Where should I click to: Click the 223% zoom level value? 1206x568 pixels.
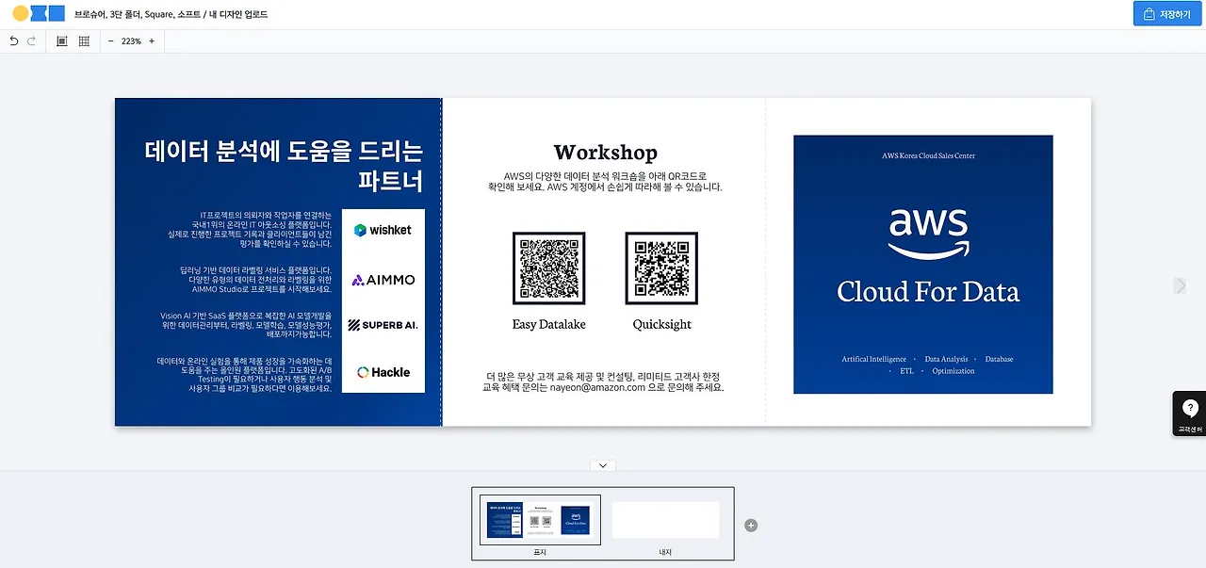coord(131,41)
